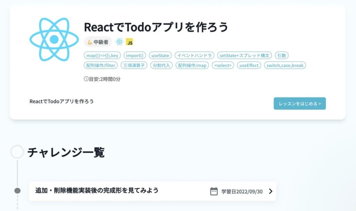Open 追加・削除機能実装後の完成形を見てみよう challenge
Screen dimensions: 356x211
[x=153, y=191]
